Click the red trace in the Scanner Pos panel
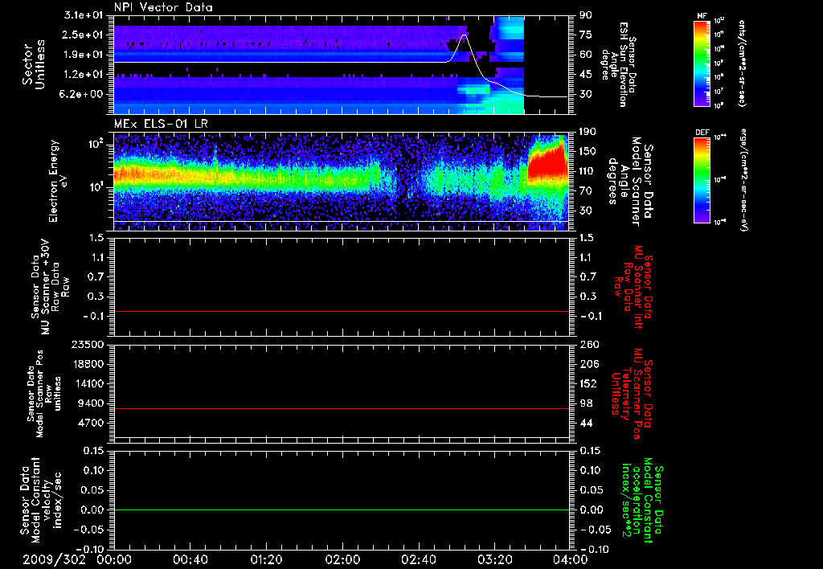The image size is (823, 569). (342, 408)
